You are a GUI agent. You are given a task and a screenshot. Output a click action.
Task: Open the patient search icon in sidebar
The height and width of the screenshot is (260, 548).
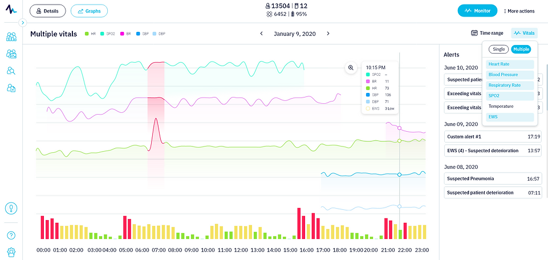pos(11,71)
